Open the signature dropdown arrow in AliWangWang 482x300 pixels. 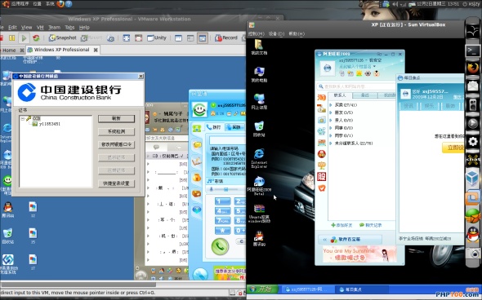point(374,66)
